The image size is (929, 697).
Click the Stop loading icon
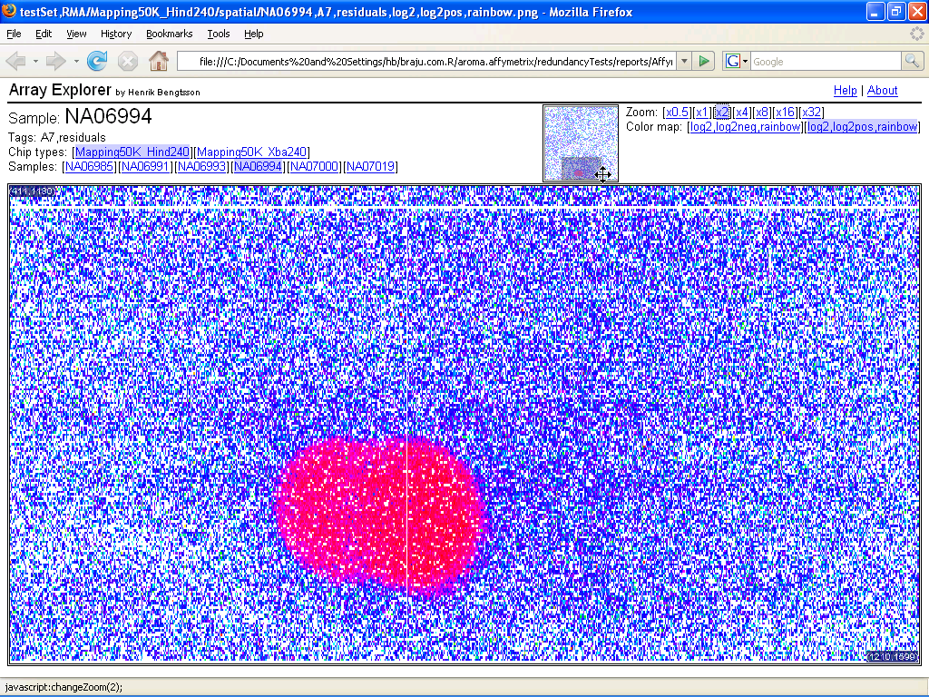[128, 61]
